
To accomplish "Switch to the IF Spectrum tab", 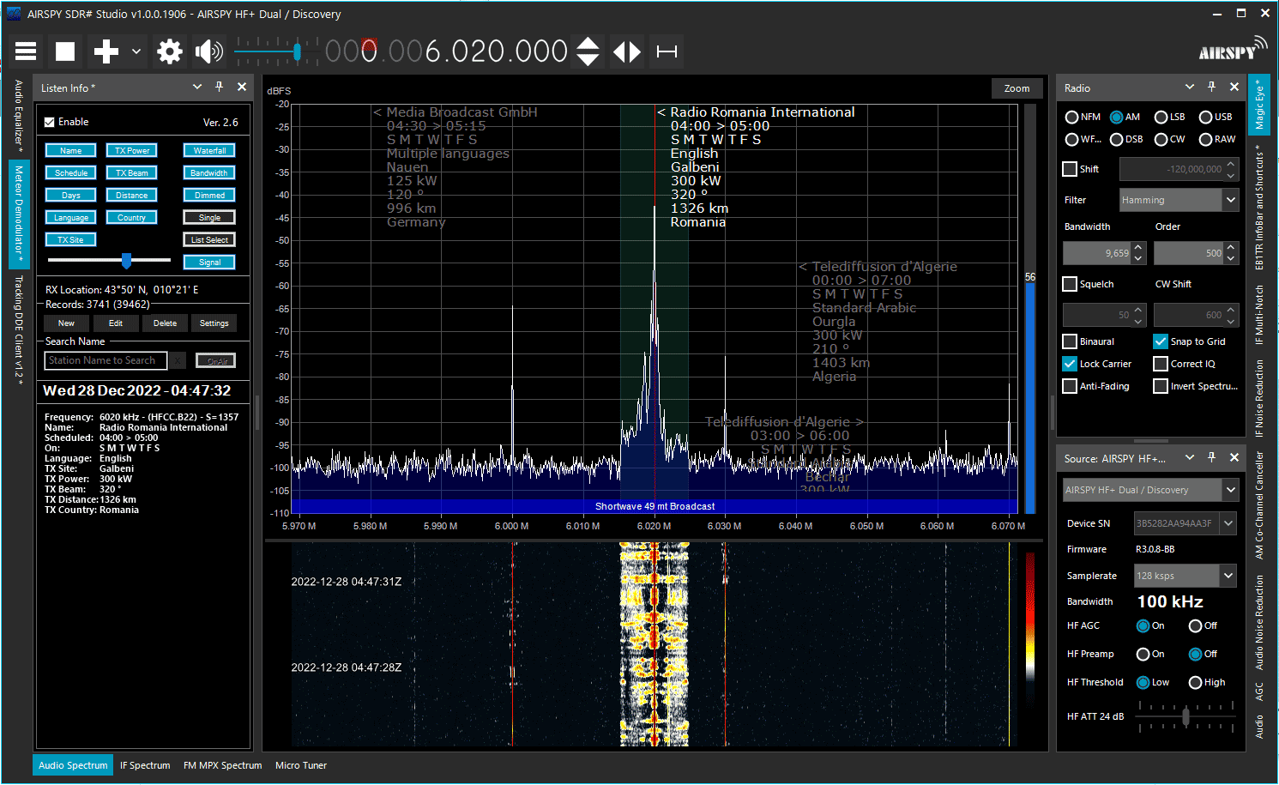I will [145, 764].
